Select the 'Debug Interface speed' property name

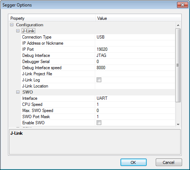pyautogui.click(x=42, y=68)
